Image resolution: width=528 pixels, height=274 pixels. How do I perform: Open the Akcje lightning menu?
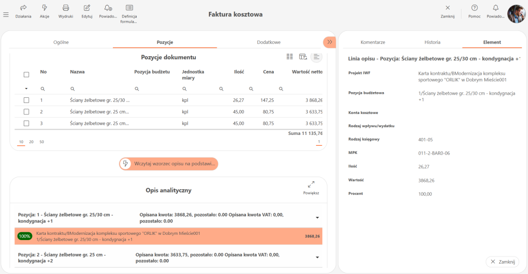(44, 11)
